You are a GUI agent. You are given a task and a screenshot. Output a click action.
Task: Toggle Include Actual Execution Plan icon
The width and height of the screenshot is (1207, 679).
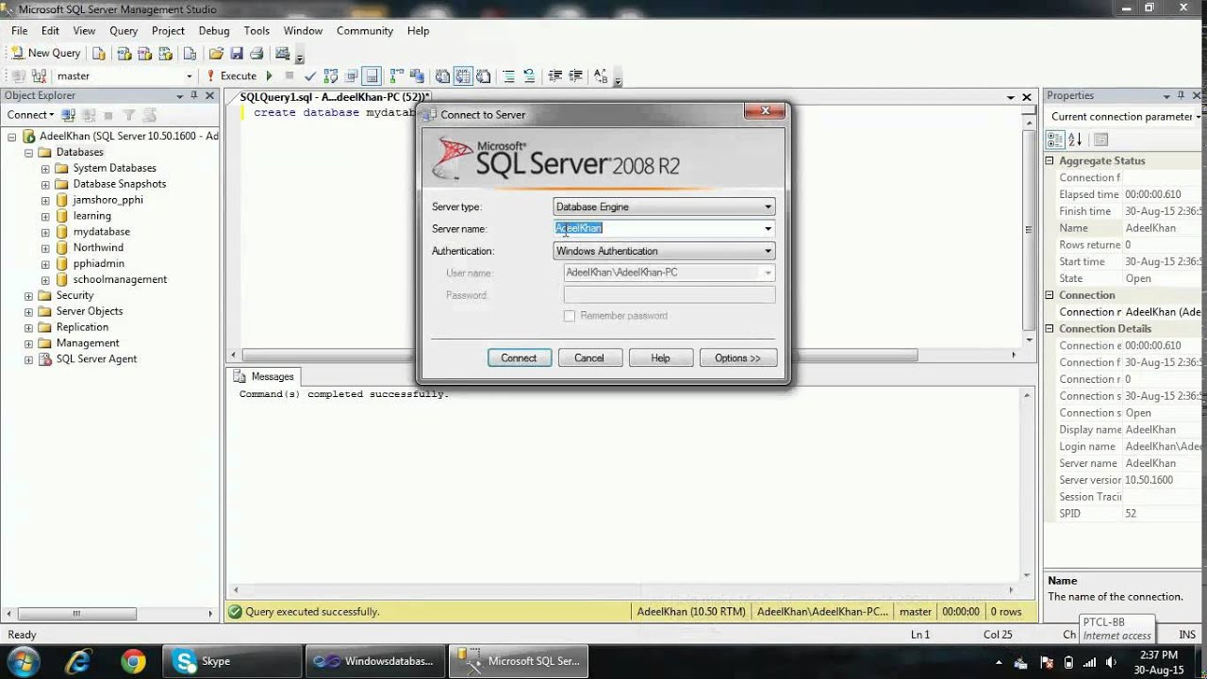[x=397, y=75]
